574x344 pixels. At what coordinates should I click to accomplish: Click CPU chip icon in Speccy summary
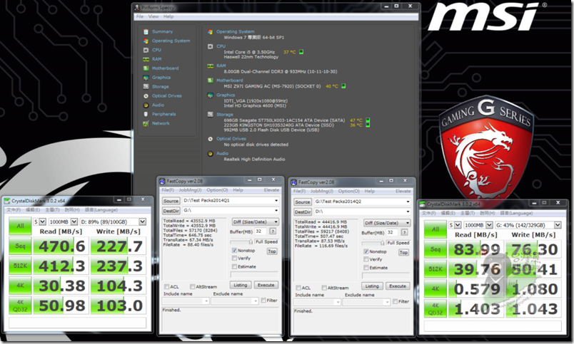click(210, 46)
